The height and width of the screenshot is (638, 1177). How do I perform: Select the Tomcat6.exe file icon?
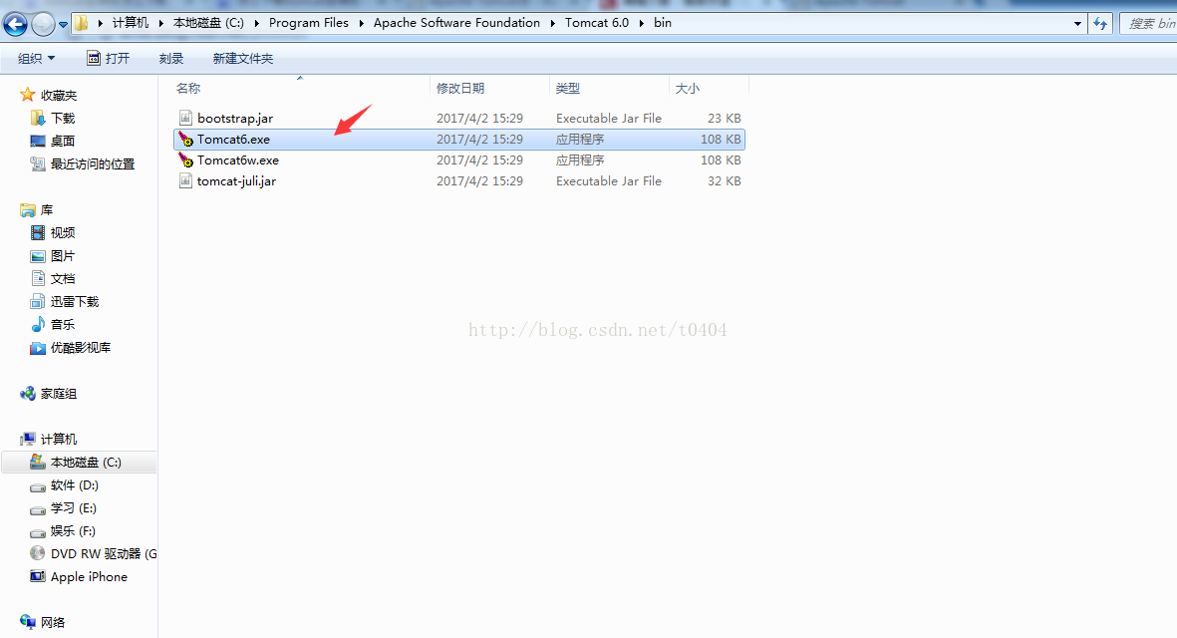(x=185, y=139)
